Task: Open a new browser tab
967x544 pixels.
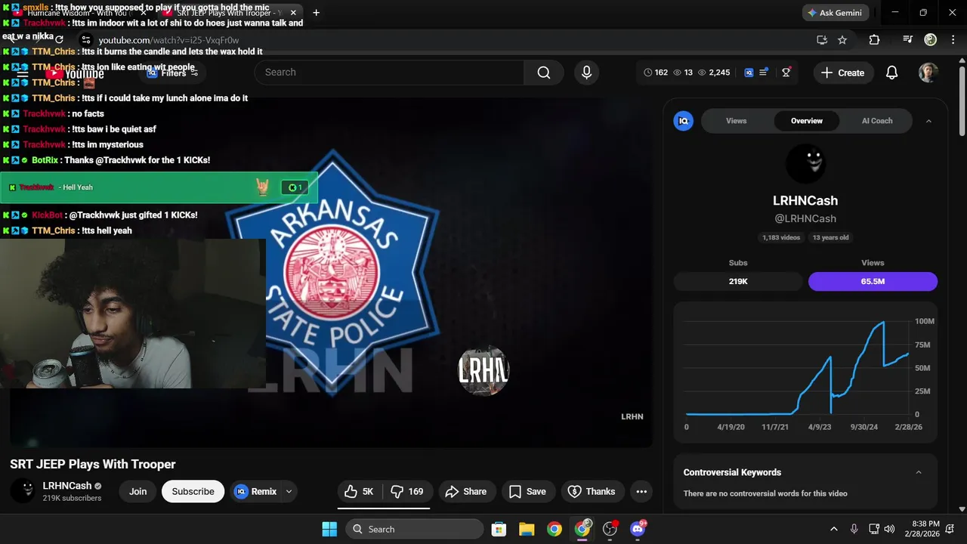Action: click(x=316, y=13)
